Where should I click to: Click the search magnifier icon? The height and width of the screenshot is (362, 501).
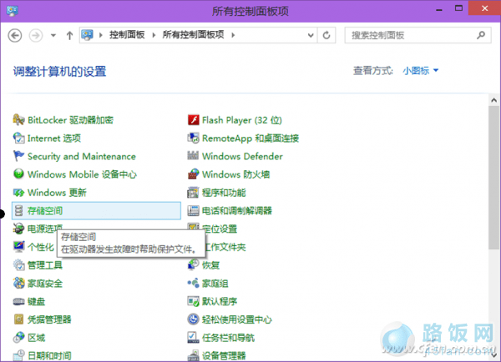click(x=481, y=35)
